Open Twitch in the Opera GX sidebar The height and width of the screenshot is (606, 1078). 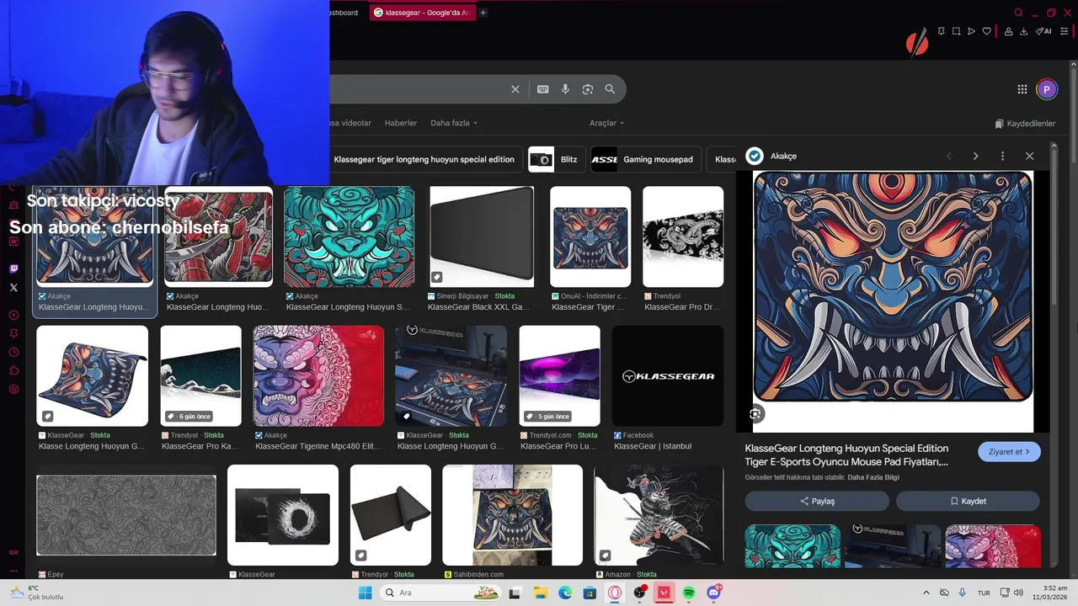(13, 269)
